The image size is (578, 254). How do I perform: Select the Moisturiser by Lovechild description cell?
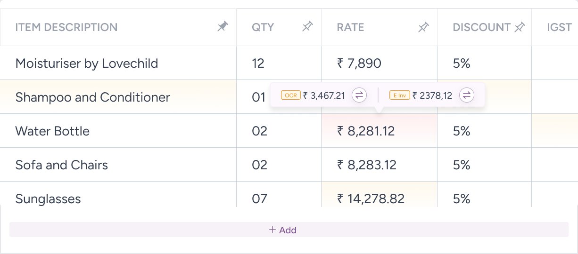[87, 63]
